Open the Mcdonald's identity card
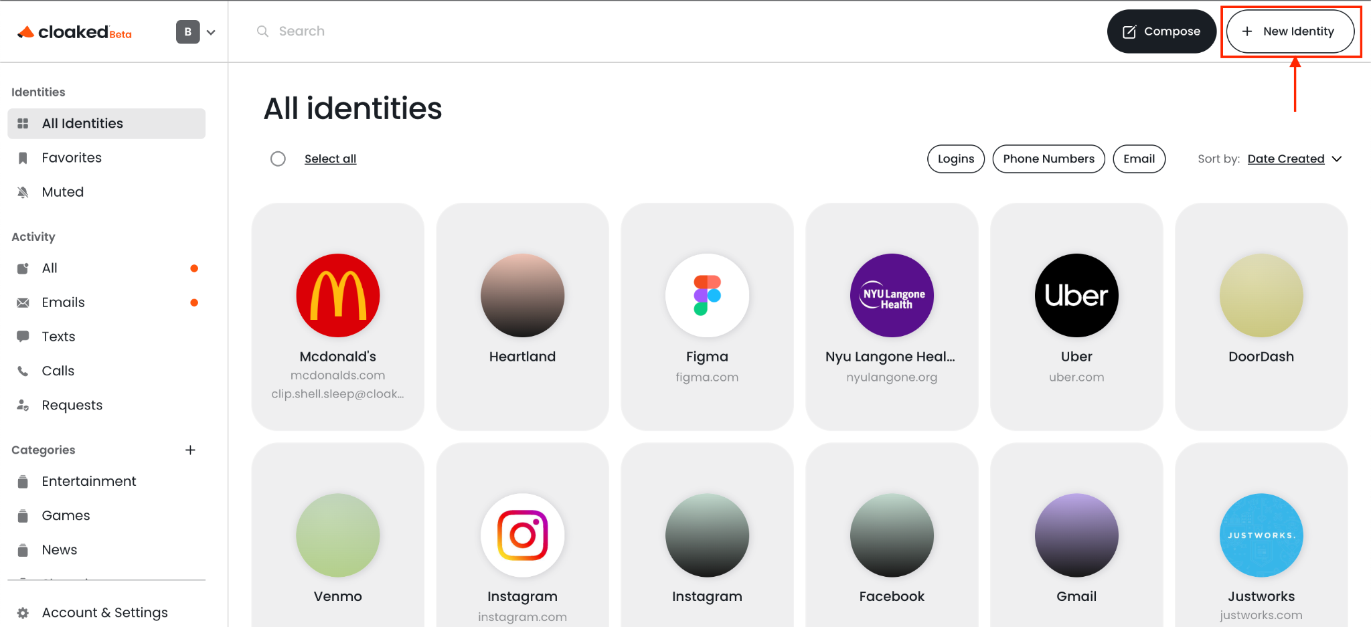The height and width of the screenshot is (627, 1371). pyautogui.click(x=338, y=317)
